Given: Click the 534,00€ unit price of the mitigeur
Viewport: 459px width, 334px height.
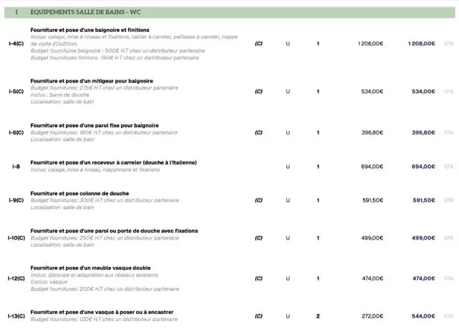Looking at the screenshot, I should pos(372,91).
